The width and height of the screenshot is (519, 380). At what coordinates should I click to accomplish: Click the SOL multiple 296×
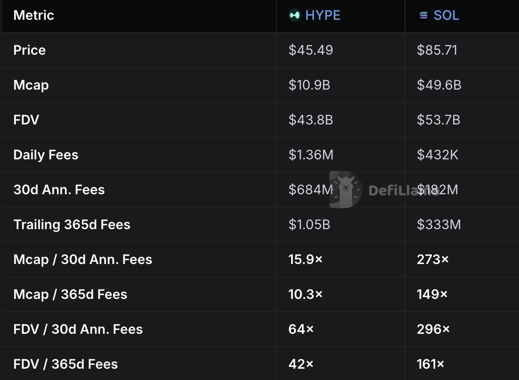coord(433,329)
